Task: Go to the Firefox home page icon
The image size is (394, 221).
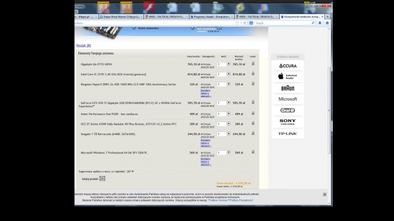Action: (x=327, y=23)
